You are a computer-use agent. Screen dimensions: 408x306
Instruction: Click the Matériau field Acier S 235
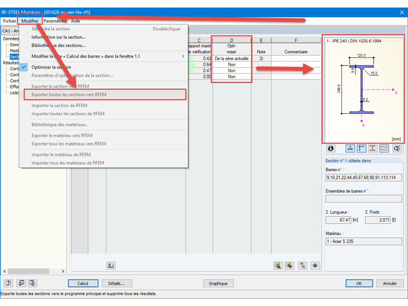pyautogui.click(x=363, y=241)
